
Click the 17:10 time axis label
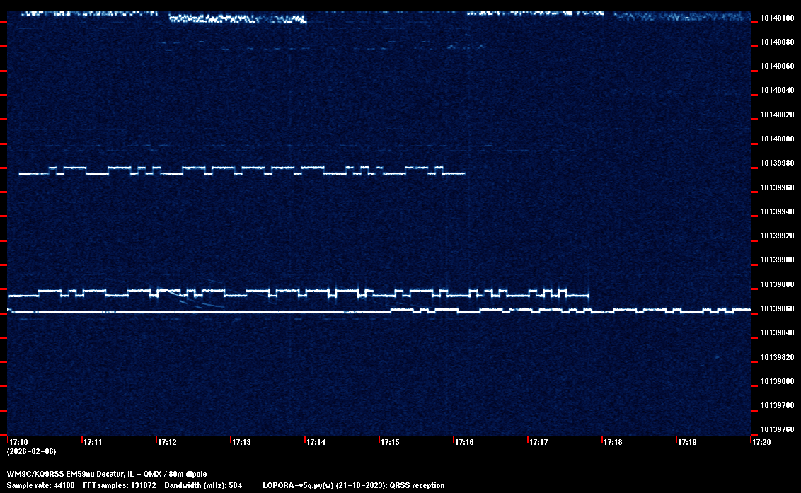pos(18,442)
